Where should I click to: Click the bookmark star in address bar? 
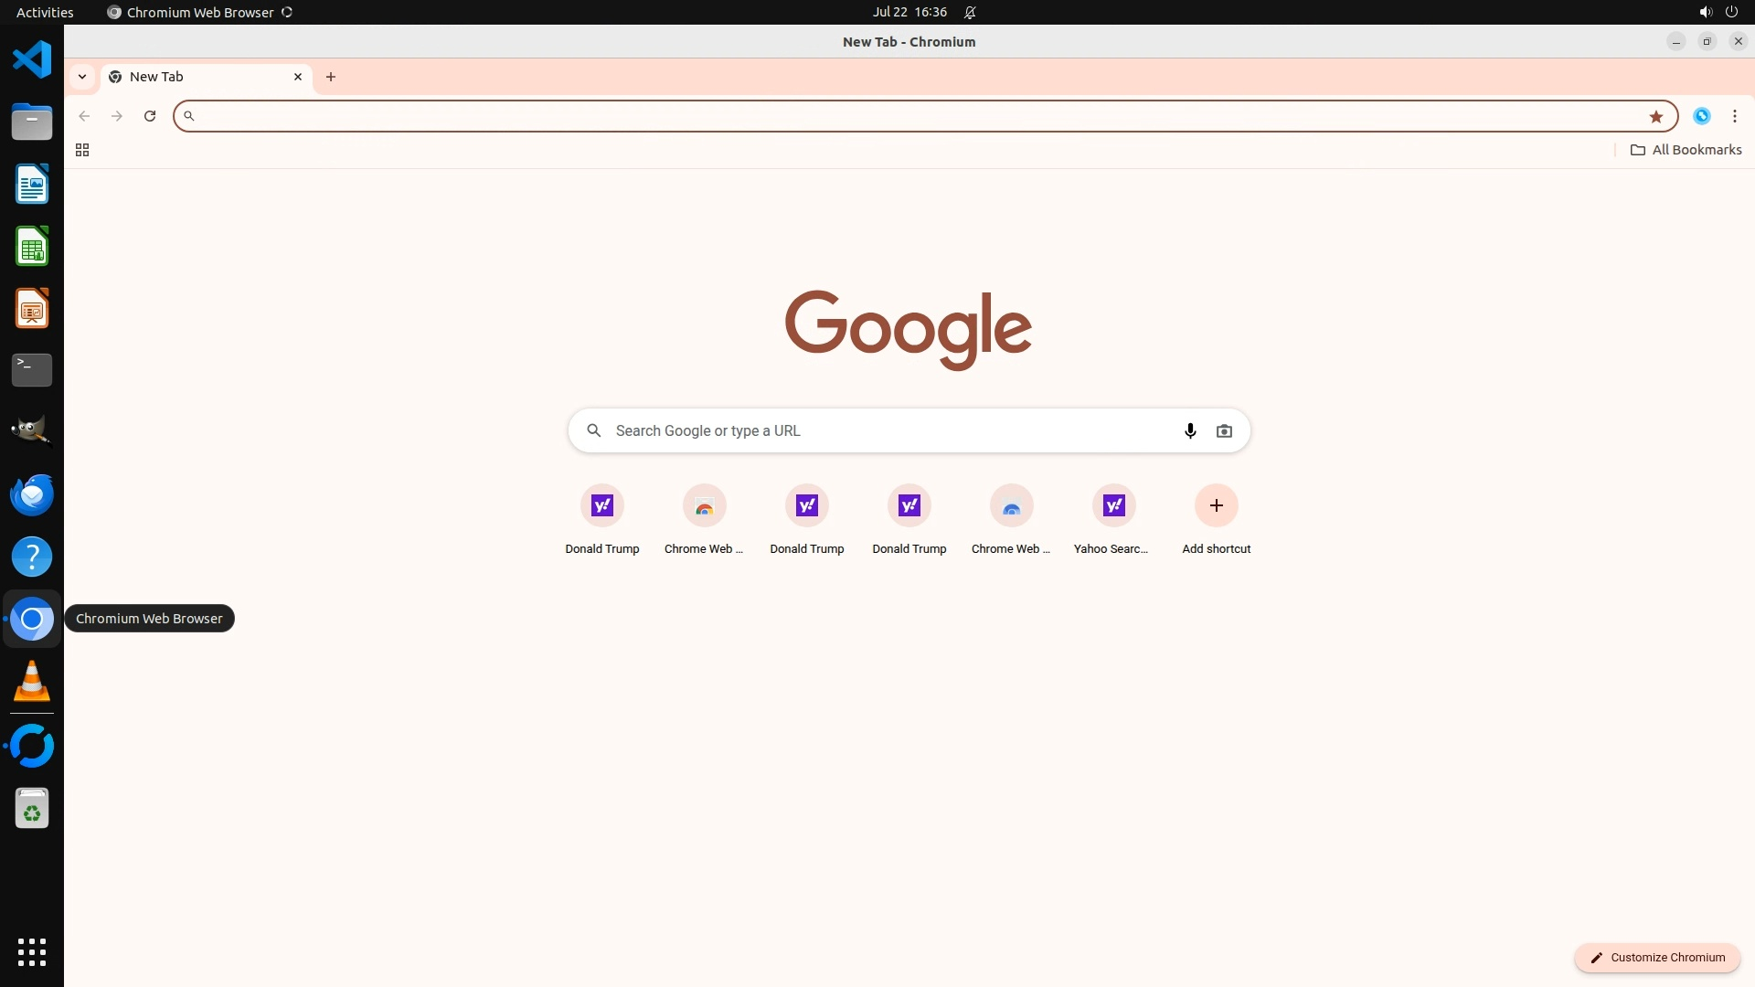point(1655,116)
